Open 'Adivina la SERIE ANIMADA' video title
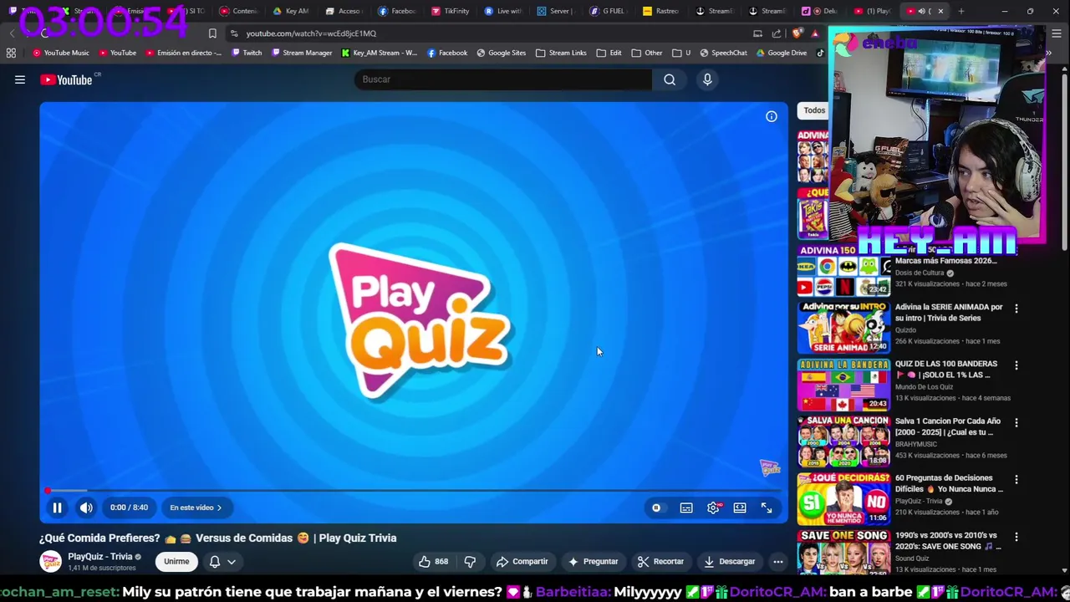The width and height of the screenshot is (1070, 602). pos(949,312)
